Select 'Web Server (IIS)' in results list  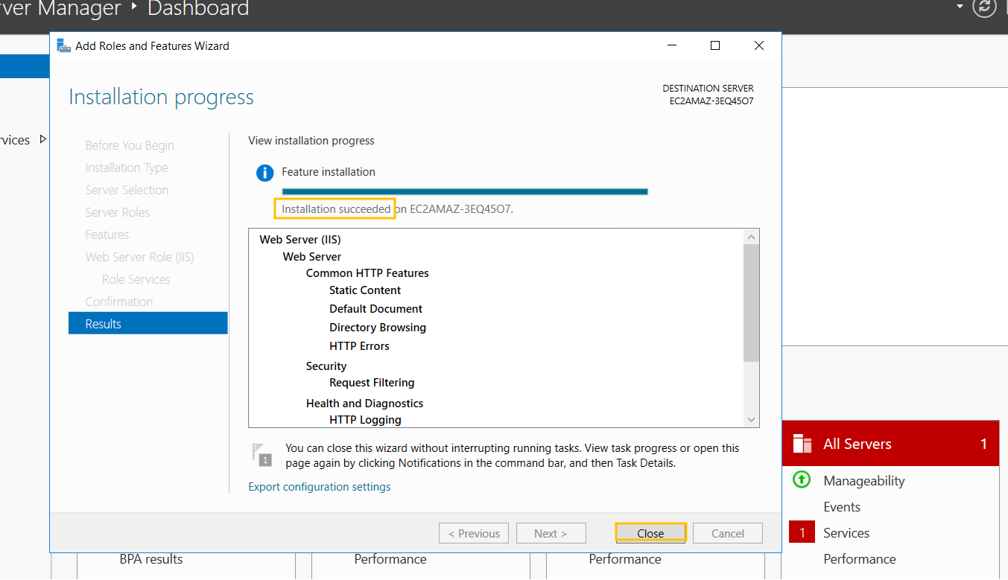300,240
